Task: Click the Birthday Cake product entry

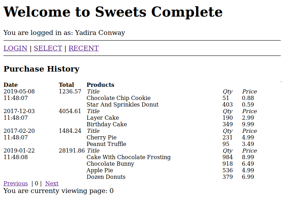Action: coord(107,124)
